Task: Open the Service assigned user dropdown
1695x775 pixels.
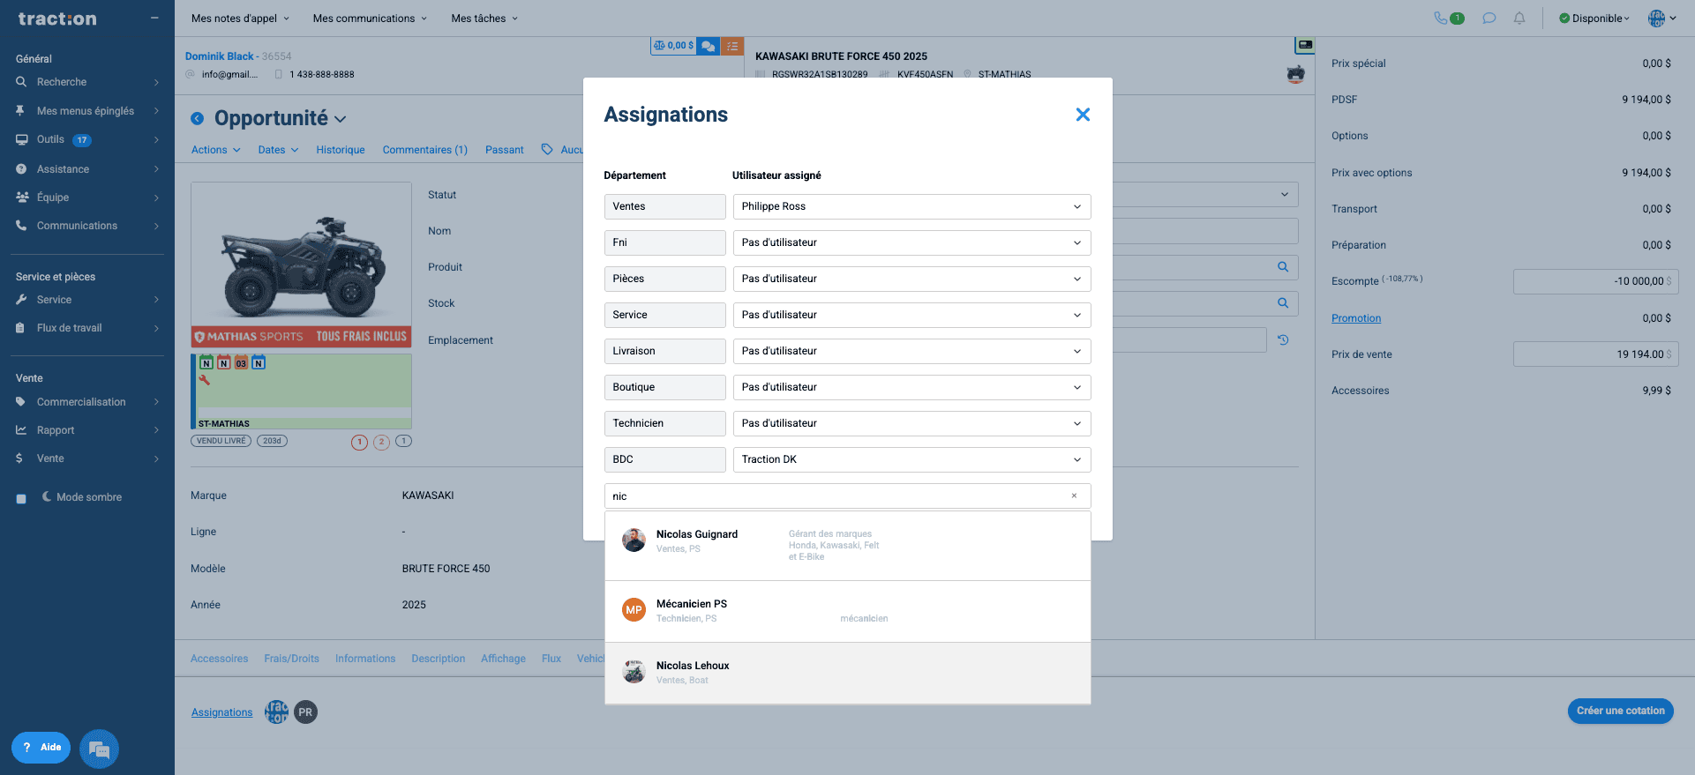Action: coord(911,315)
